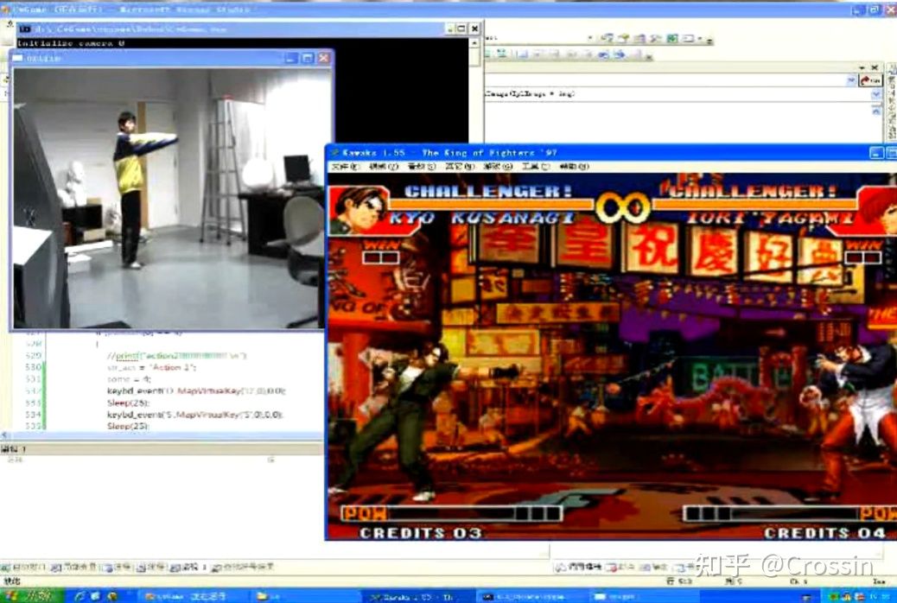
Task: Open Solution Explorer from Visual Studio toolbar
Action: (x=608, y=38)
